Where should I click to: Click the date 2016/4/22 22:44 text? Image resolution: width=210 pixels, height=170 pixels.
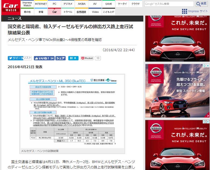coord(119,50)
